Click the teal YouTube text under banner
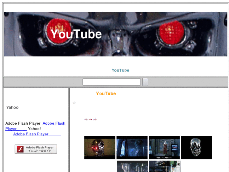 click(121, 70)
